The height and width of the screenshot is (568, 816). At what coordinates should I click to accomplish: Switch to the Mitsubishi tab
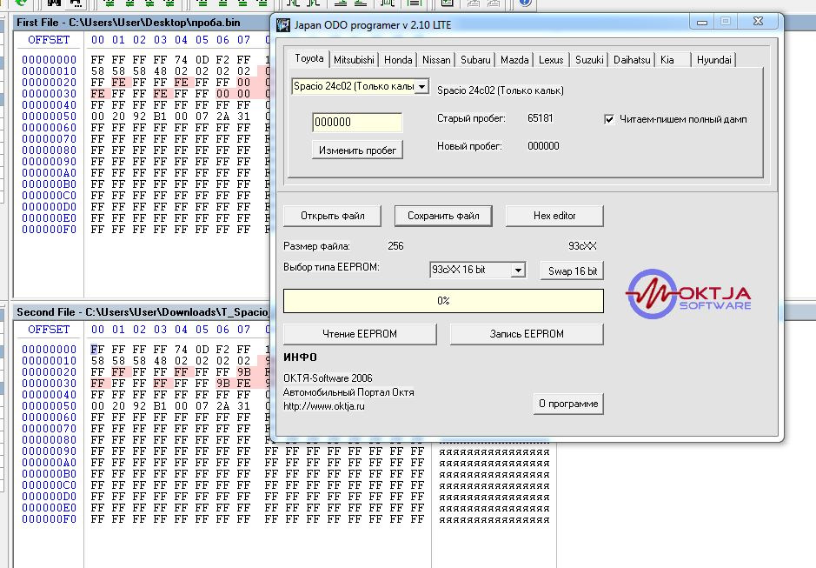coord(354,60)
